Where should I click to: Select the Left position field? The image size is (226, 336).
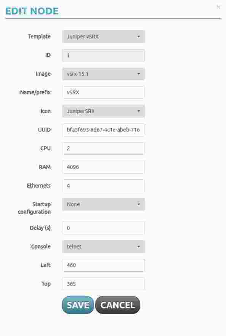coord(103,265)
